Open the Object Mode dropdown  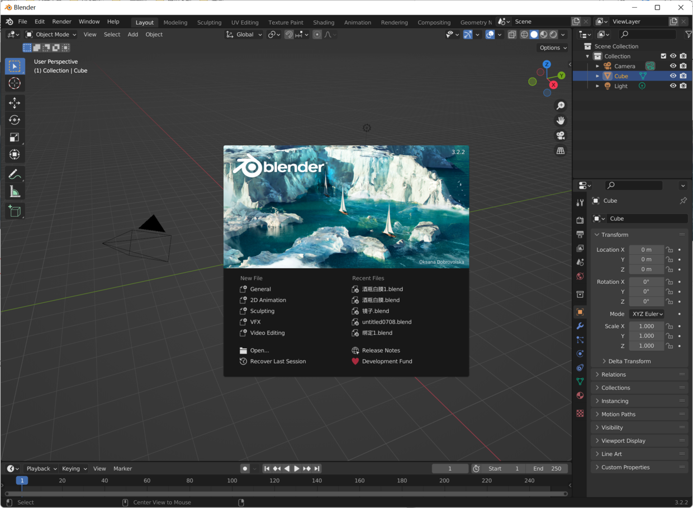tap(51, 35)
